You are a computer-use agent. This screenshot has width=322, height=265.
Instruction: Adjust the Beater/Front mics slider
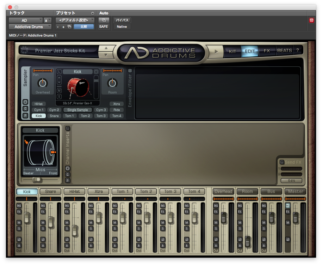36,180
